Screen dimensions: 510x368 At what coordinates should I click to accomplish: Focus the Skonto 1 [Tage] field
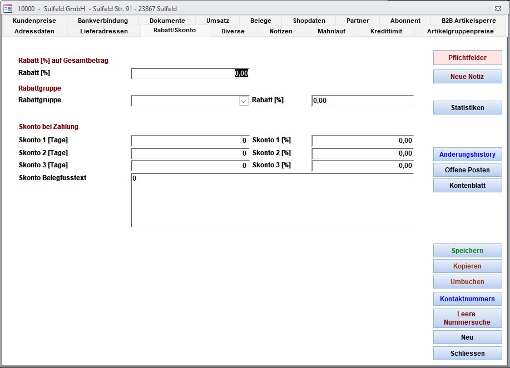click(x=190, y=141)
